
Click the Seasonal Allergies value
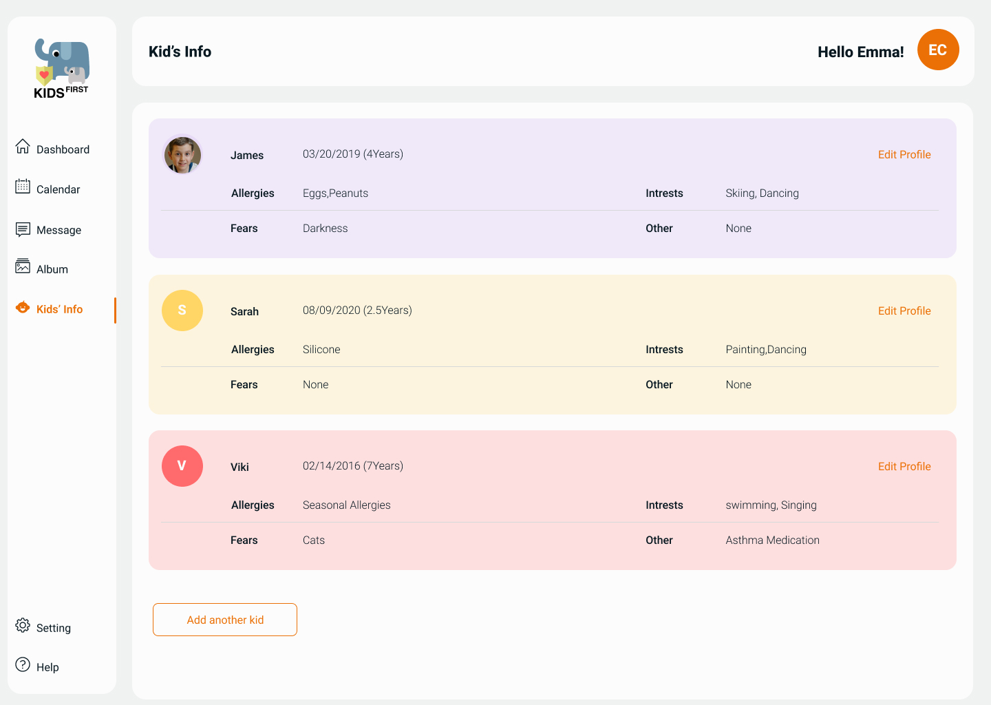(347, 505)
